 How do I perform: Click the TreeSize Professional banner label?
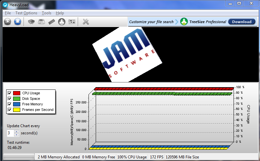208,22
